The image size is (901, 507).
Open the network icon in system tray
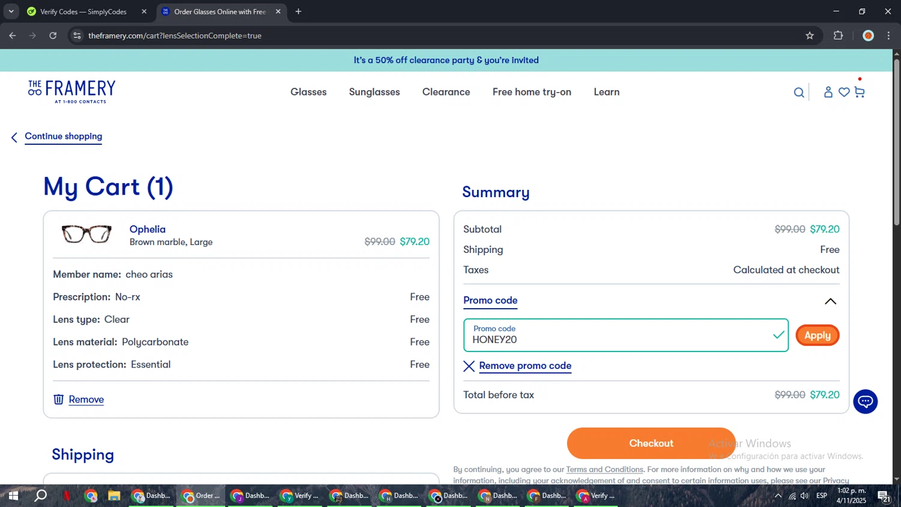tap(792, 496)
